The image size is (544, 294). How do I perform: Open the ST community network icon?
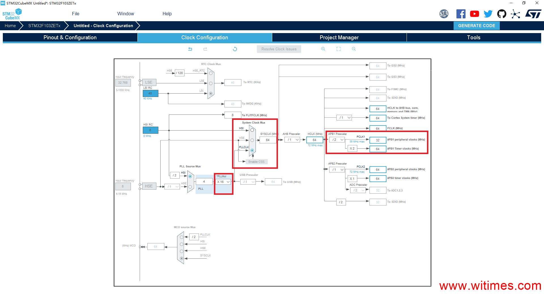coord(515,14)
